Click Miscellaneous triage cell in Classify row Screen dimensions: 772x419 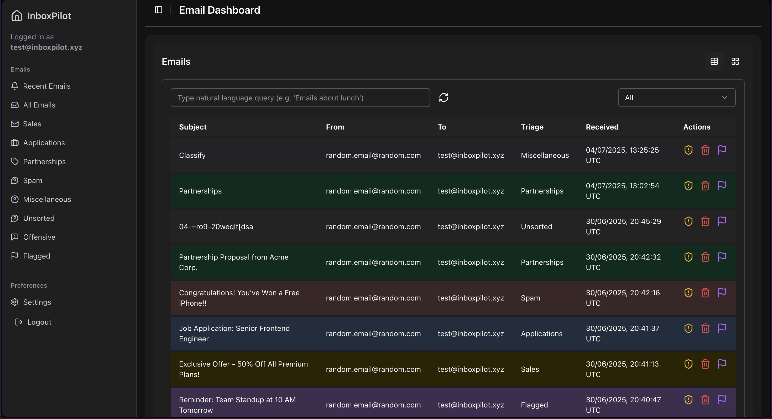[x=545, y=155]
